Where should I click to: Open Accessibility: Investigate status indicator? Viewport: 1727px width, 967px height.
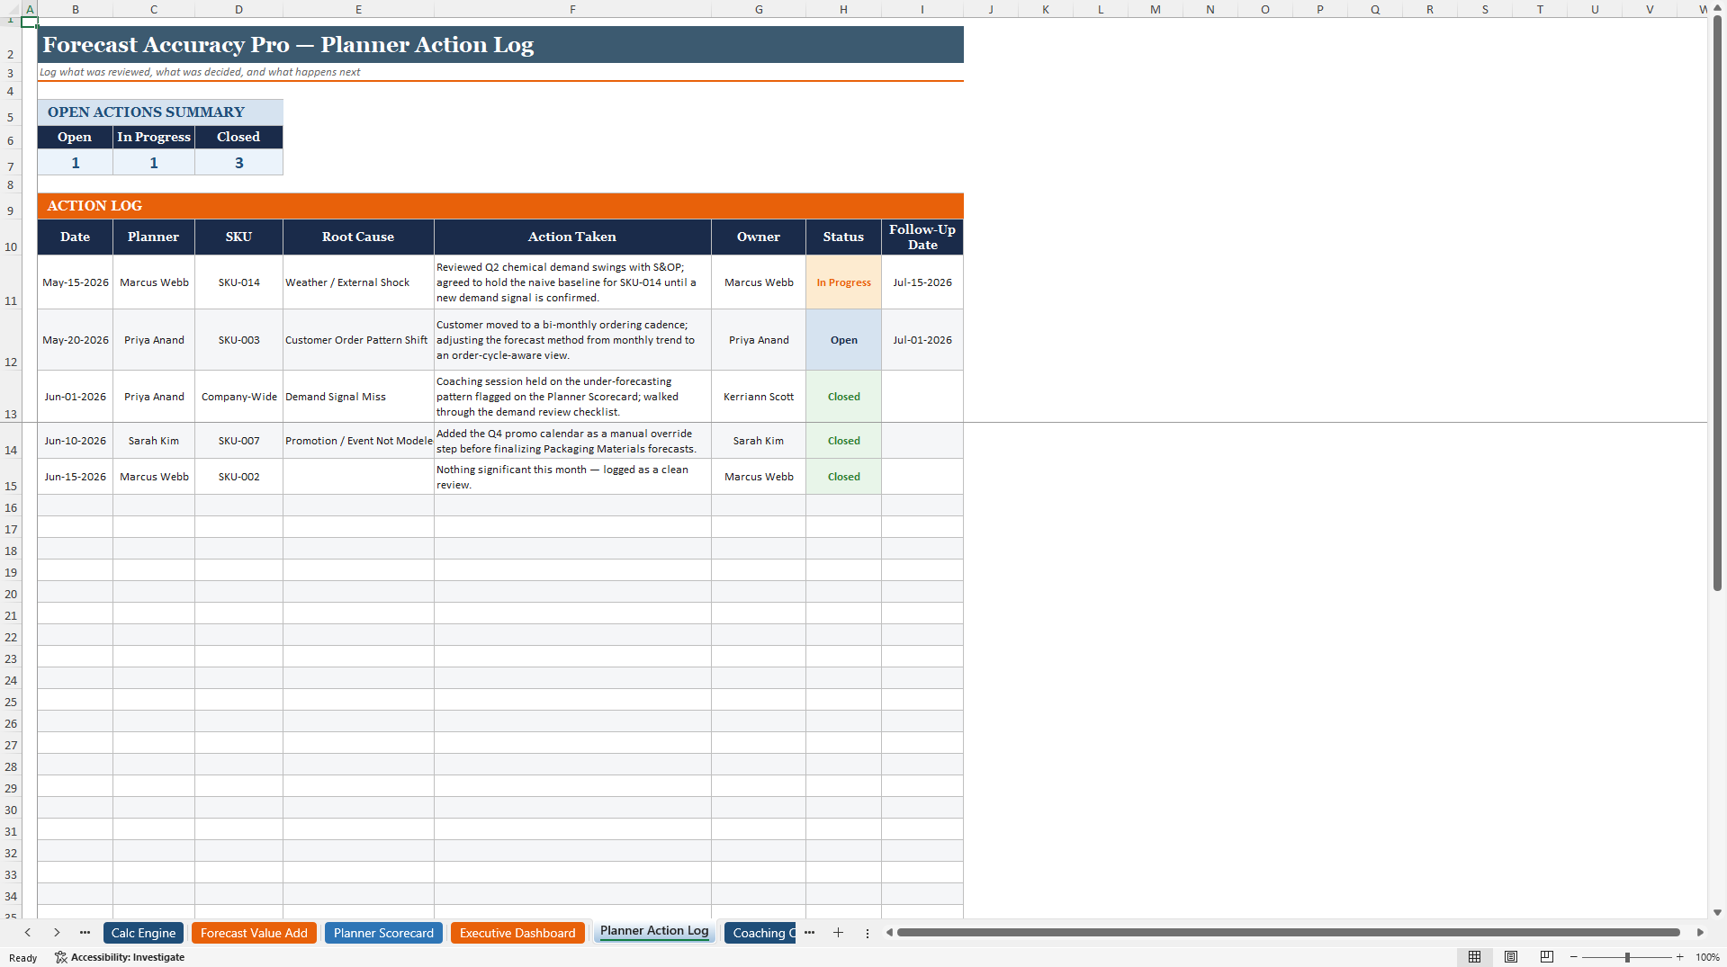[x=120, y=957]
